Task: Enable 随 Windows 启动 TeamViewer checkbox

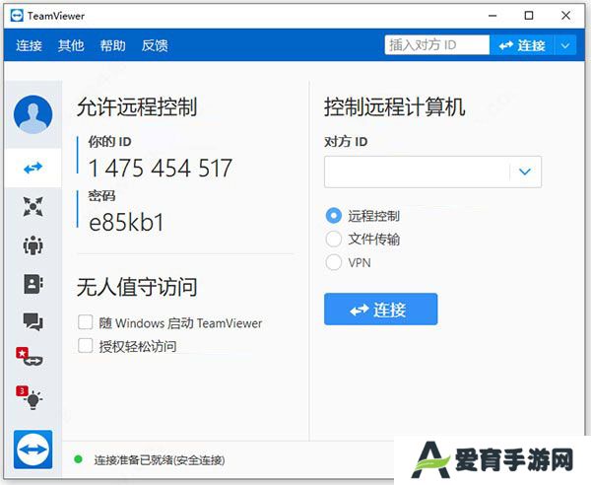Action: click(x=85, y=322)
